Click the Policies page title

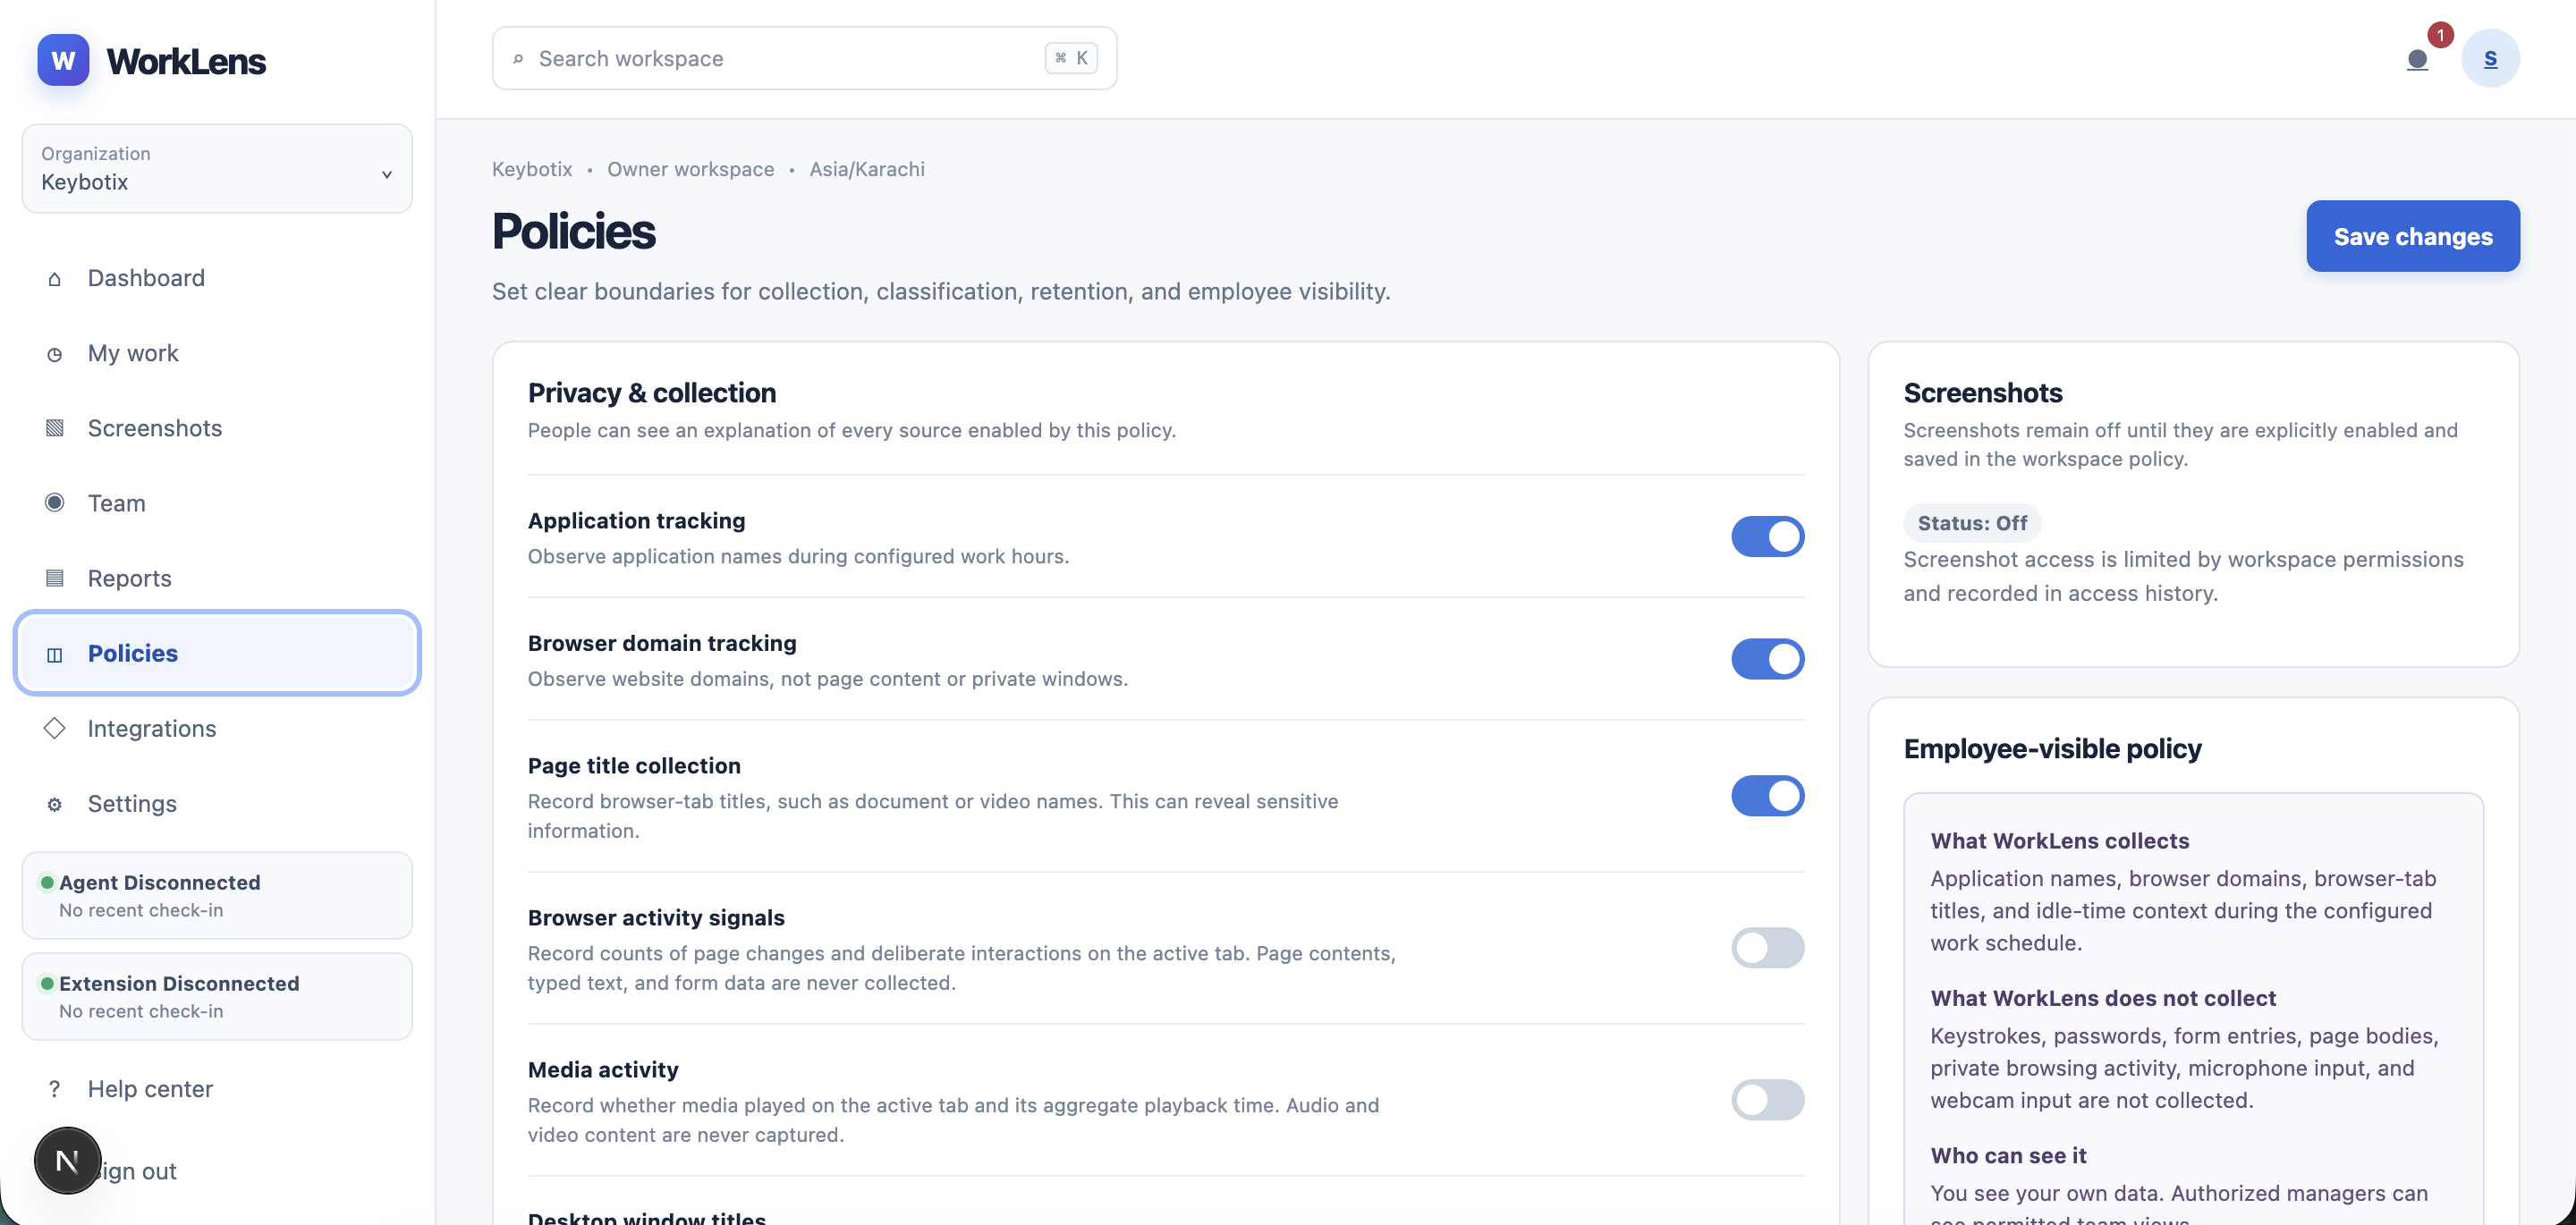[574, 231]
